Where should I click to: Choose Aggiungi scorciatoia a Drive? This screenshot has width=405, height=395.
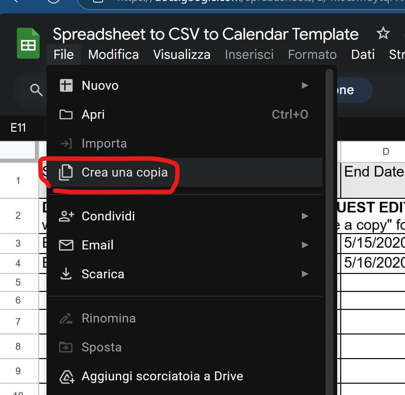[162, 376]
